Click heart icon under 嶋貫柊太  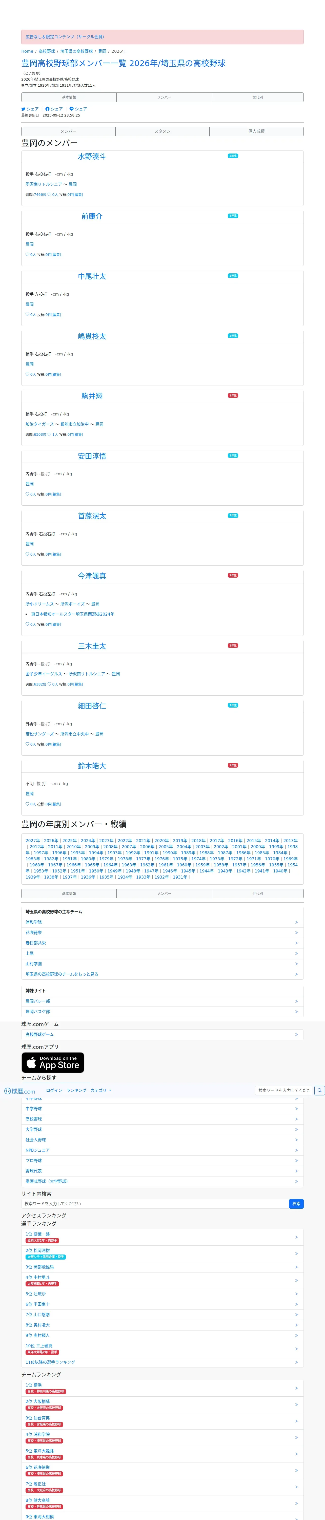27,375
